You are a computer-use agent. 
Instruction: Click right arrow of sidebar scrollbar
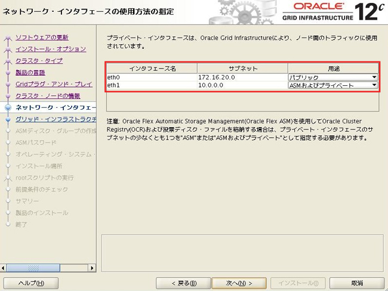[92, 268]
